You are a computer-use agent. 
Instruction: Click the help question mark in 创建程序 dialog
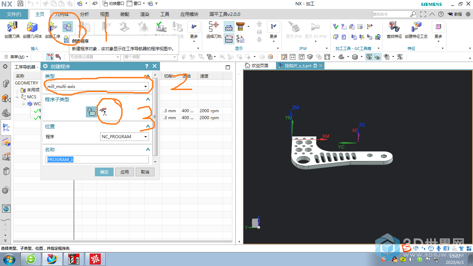pyautogui.click(x=146, y=66)
